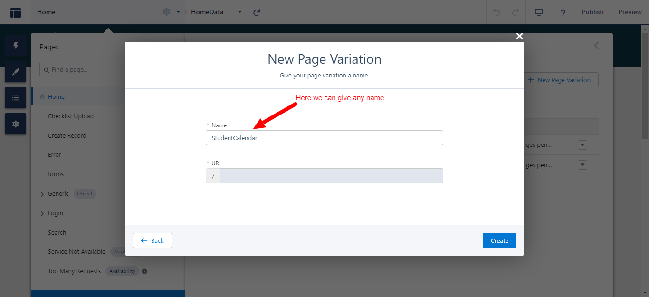Click Preview in the top bar
Screen dimensions: 649x297
tap(630, 12)
